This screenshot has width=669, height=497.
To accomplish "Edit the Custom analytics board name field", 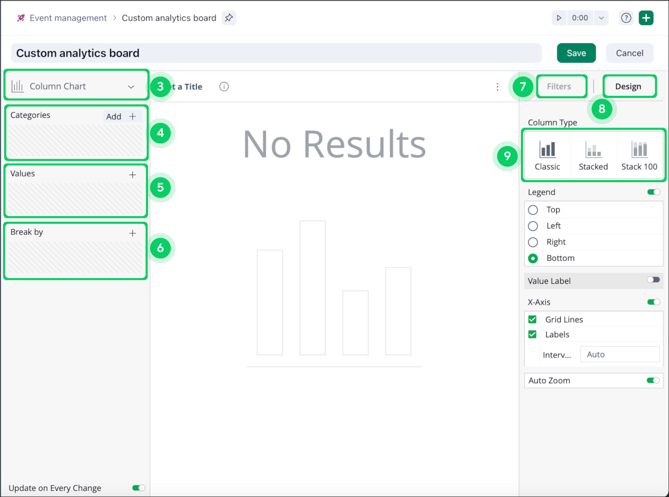I will click(277, 53).
